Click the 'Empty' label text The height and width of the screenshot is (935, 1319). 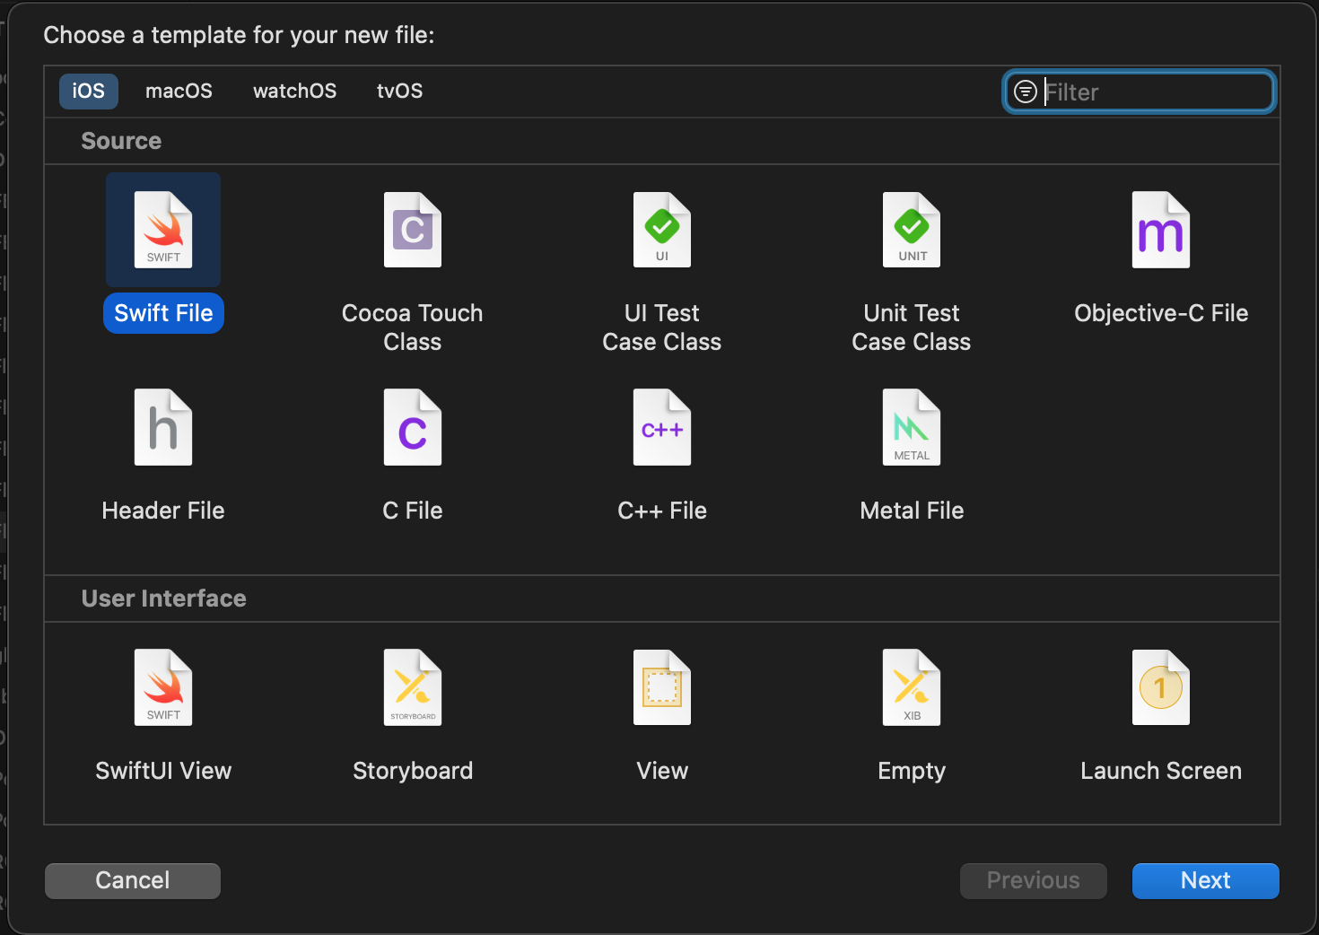(912, 771)
